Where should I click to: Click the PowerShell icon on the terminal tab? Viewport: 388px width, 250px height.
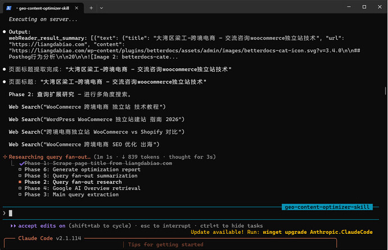coord(8,8)
